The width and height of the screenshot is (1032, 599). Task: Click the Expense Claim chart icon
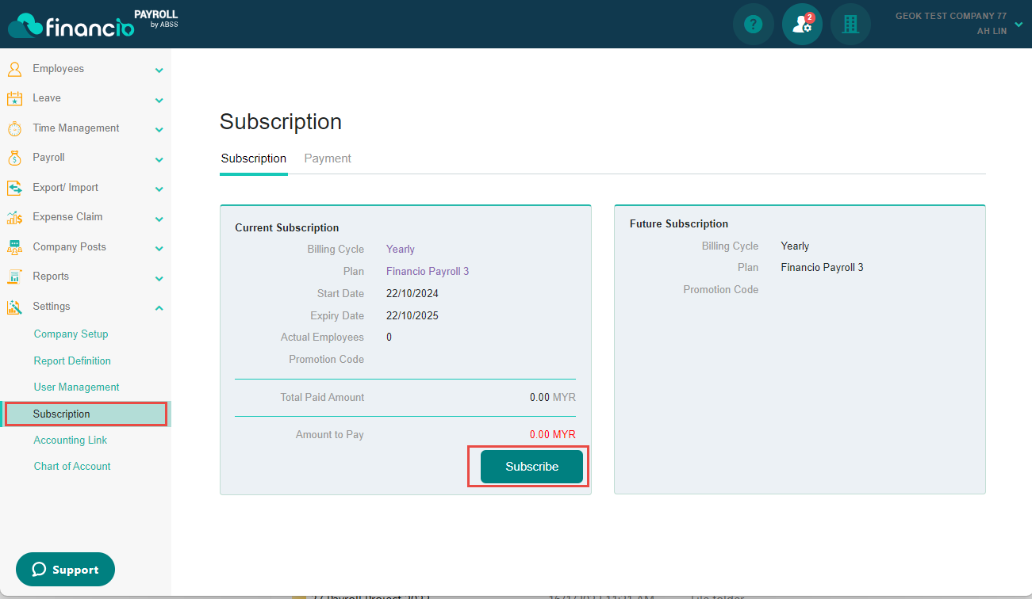click(x=14, y=217)
